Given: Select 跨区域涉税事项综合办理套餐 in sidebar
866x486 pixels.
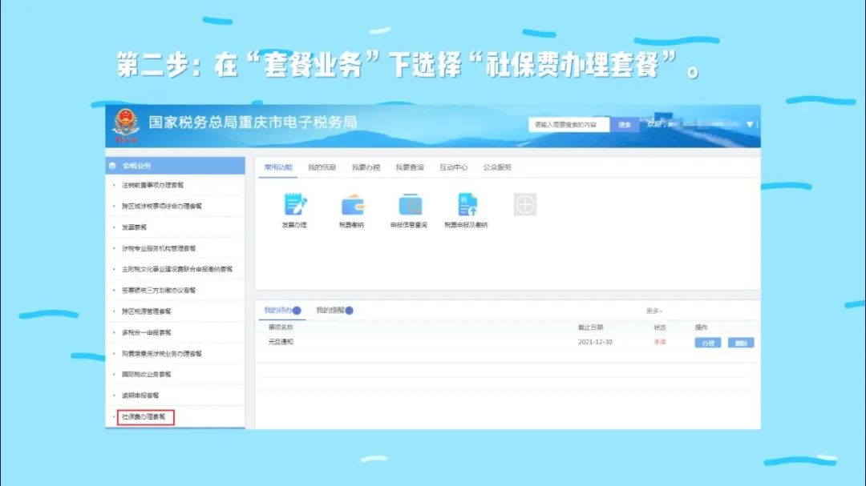Looking at the screenshot, I should (162, 207).
